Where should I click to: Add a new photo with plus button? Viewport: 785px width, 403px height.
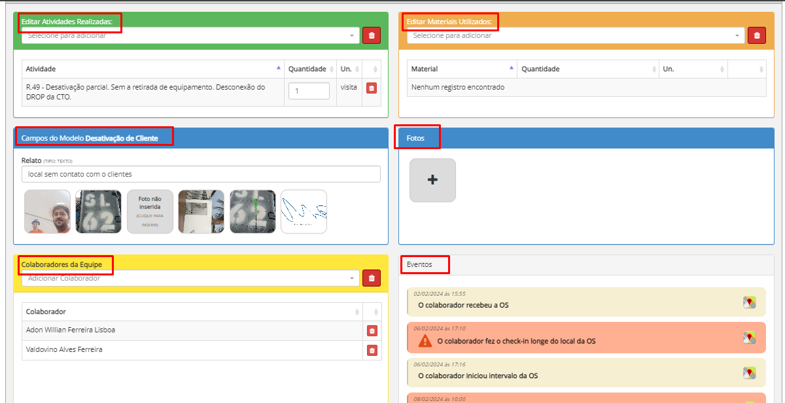point(432,180)
